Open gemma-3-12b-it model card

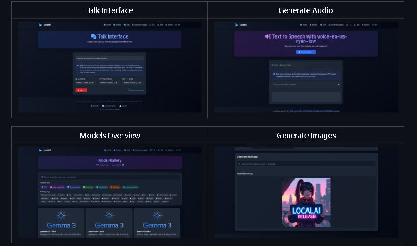[x=109, y=223]
